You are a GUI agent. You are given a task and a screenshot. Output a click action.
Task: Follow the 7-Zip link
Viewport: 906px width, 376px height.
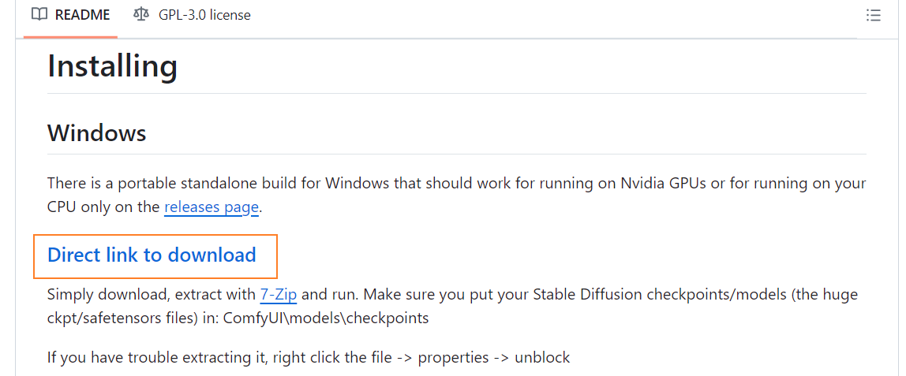pyautogui.click(x=278, y=295)
